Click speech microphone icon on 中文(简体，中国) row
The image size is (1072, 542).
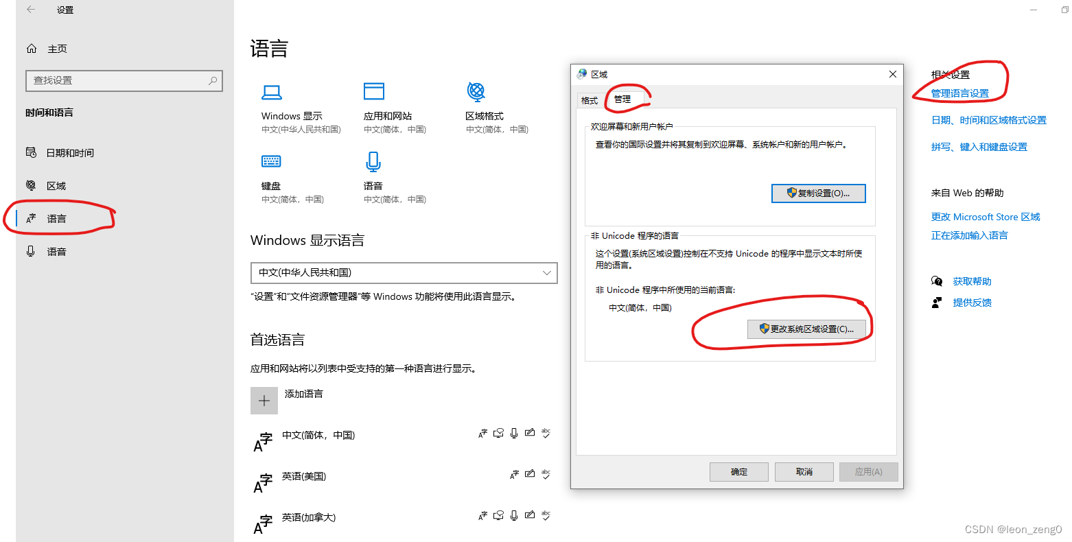tap(514, 433)
